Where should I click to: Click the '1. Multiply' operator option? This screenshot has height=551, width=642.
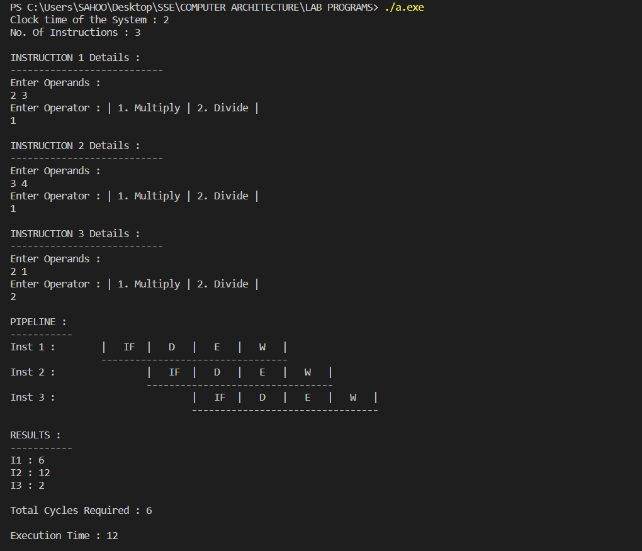148,108
